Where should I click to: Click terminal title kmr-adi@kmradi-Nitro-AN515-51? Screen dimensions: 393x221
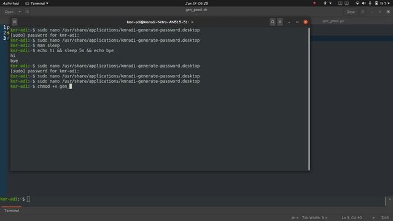pos(160,22)
